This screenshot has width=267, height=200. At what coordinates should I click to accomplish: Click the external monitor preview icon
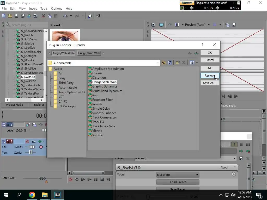coord(161,25)
